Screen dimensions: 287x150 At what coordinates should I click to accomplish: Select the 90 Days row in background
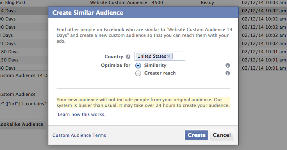[24, 19]
